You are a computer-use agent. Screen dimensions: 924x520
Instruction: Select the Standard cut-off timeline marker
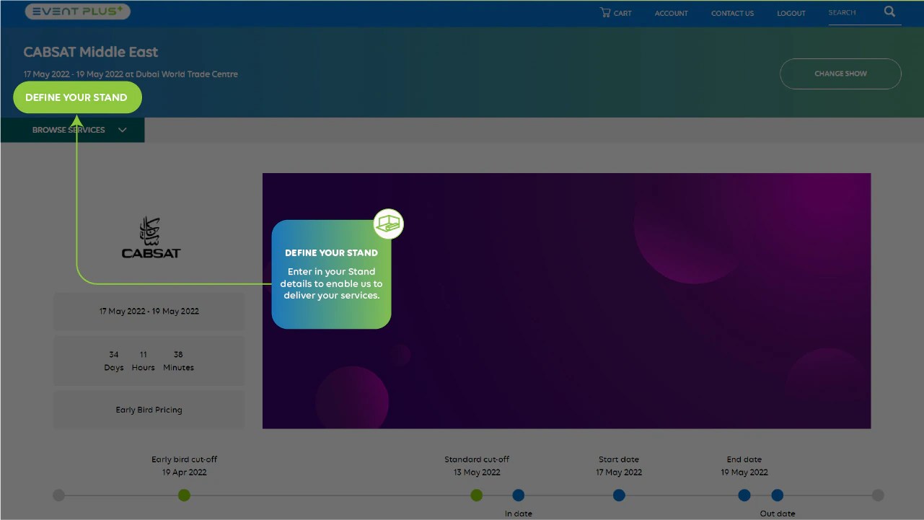(x=476, y=495)
